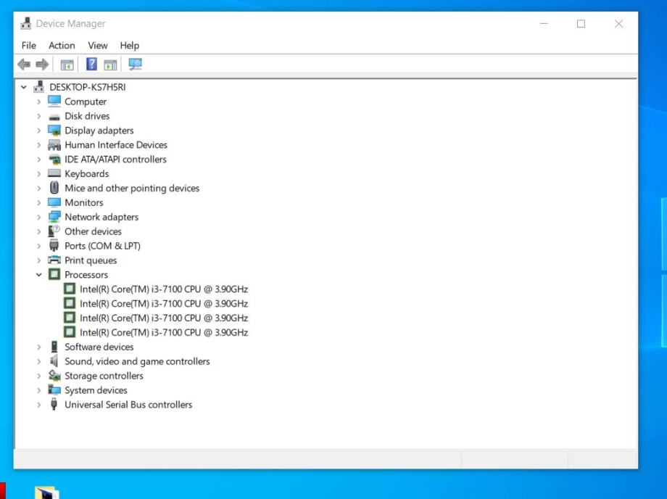Click the Show/Hide Action Pane icon
667x499 pixels.
[x=110, y=65]
